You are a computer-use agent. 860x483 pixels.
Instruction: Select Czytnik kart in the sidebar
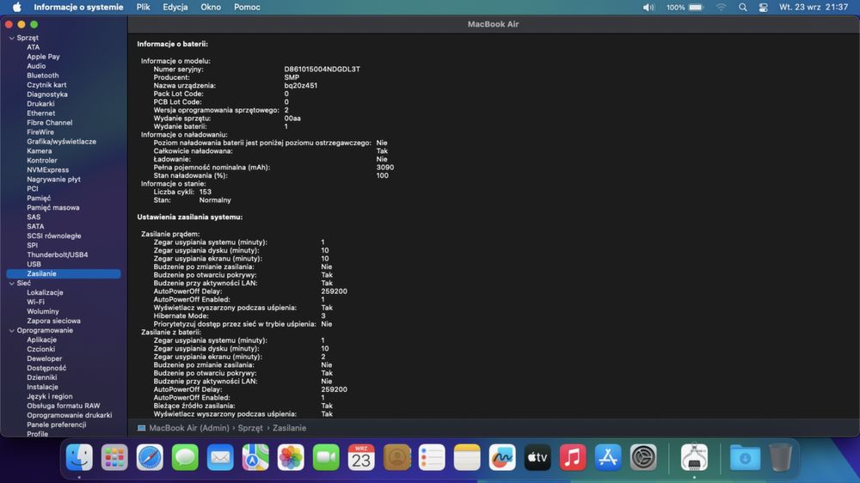[46, 85]
